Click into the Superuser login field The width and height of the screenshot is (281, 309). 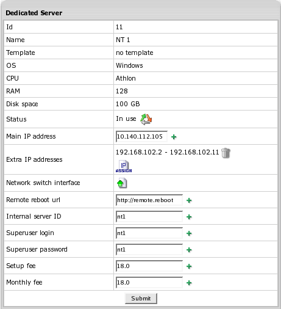point(149,233)
